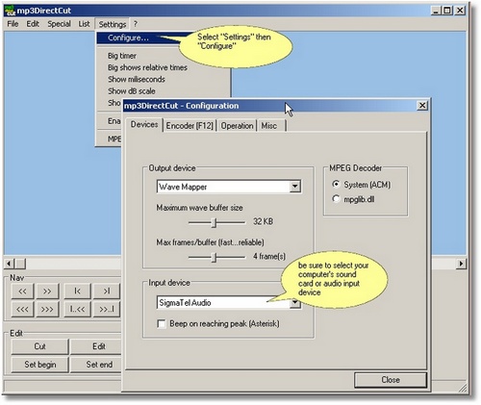Open the Special menu
The height and width of the screenshot is (405, 481).
click(x=59, y=24)
